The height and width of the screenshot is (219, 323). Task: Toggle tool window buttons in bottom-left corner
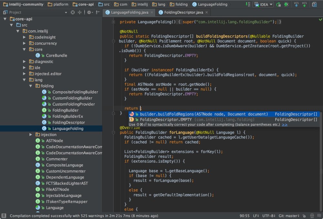pos(4,216)
